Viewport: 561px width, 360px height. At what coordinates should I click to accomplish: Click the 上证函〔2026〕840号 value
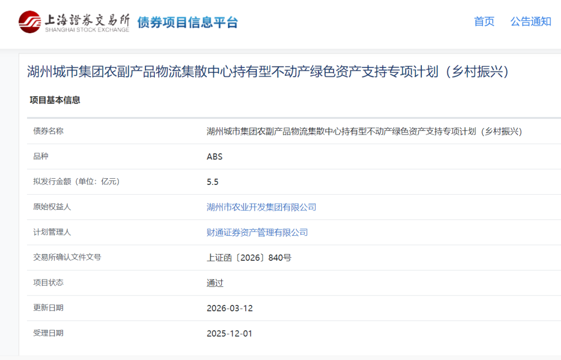click(x=249, y=258)
